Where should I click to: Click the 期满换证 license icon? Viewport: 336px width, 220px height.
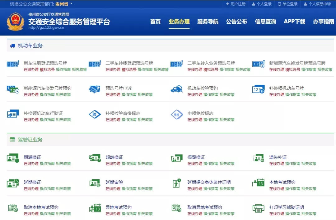(x=13, y=158)
